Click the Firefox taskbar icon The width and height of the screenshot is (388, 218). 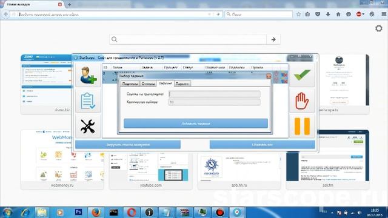point(96,213)
